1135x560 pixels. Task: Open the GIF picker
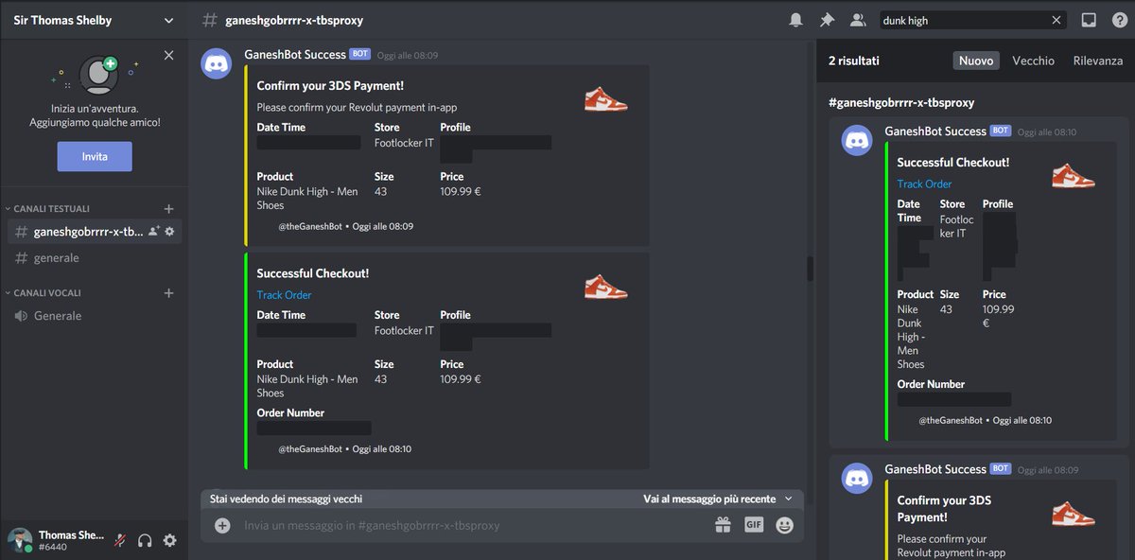[x=754, y=525]
